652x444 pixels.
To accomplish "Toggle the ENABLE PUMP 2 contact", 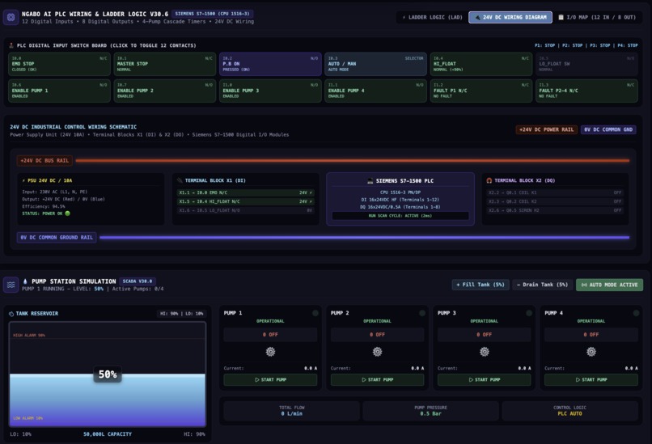I will [165, 91].
